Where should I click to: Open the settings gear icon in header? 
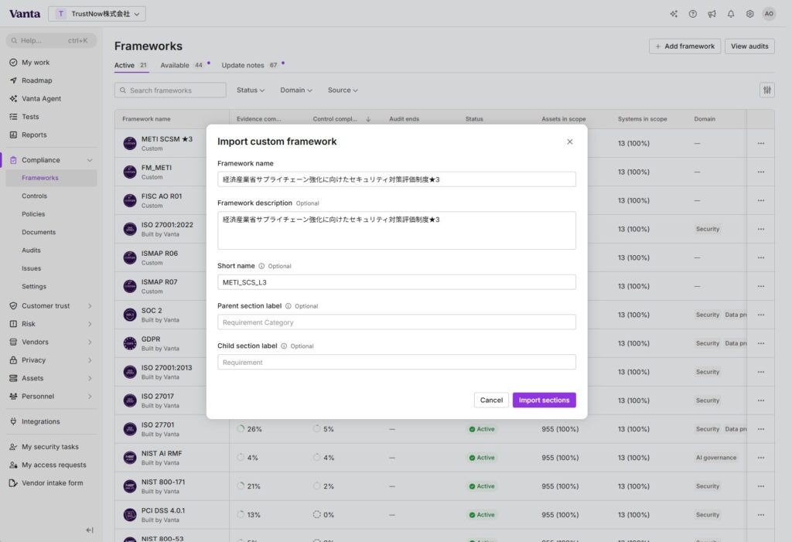coord(749,14)
